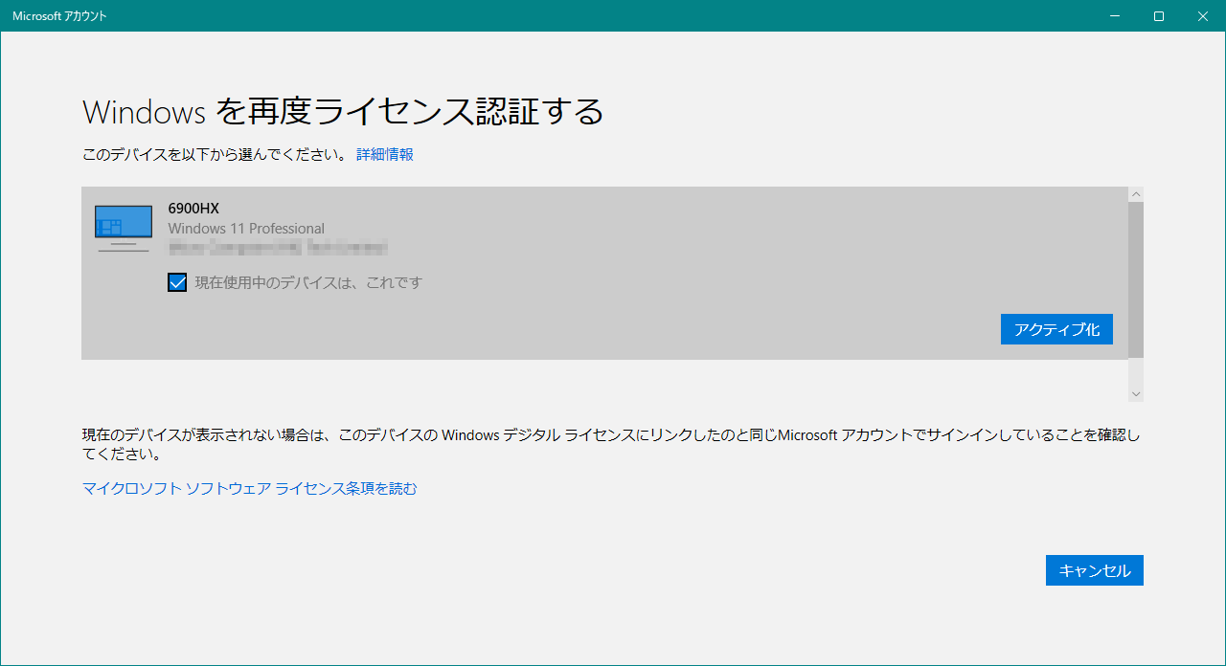Close the Microsoft アカウント window
The image size is (1226, 666).
1203,15
